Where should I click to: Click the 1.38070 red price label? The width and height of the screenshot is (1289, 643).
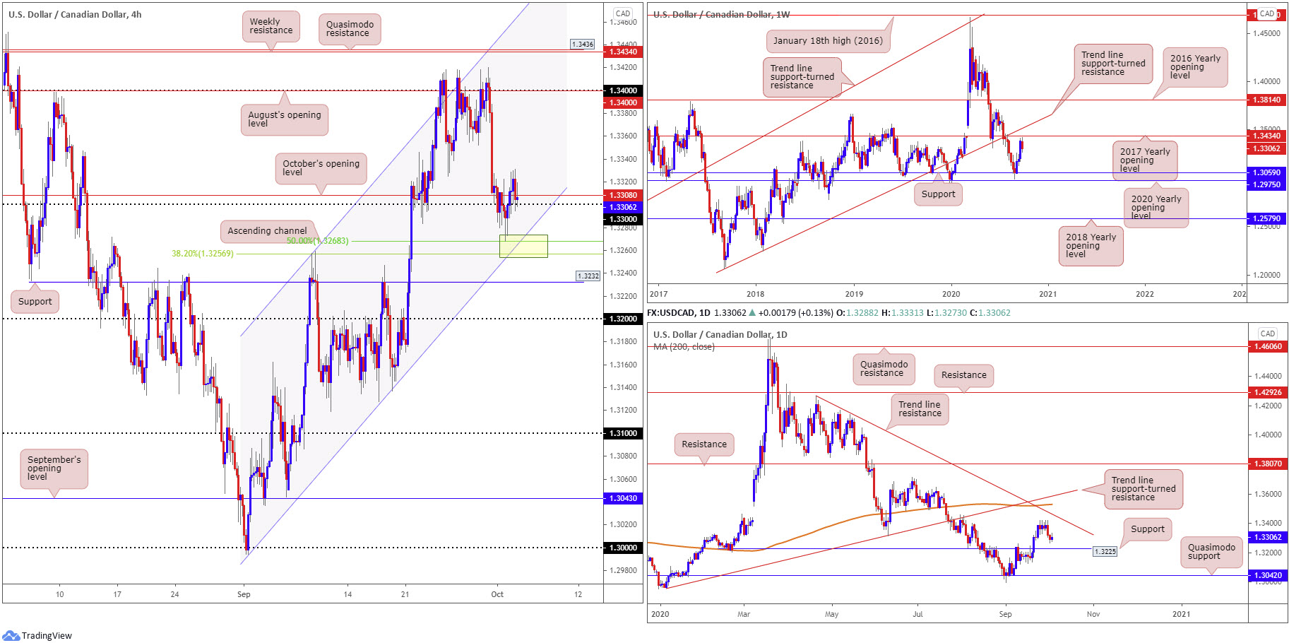(x=1267, y=464)
